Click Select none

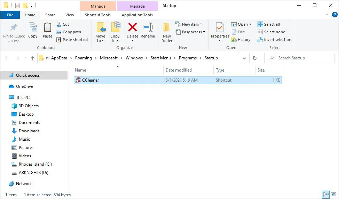pos(271,32)
